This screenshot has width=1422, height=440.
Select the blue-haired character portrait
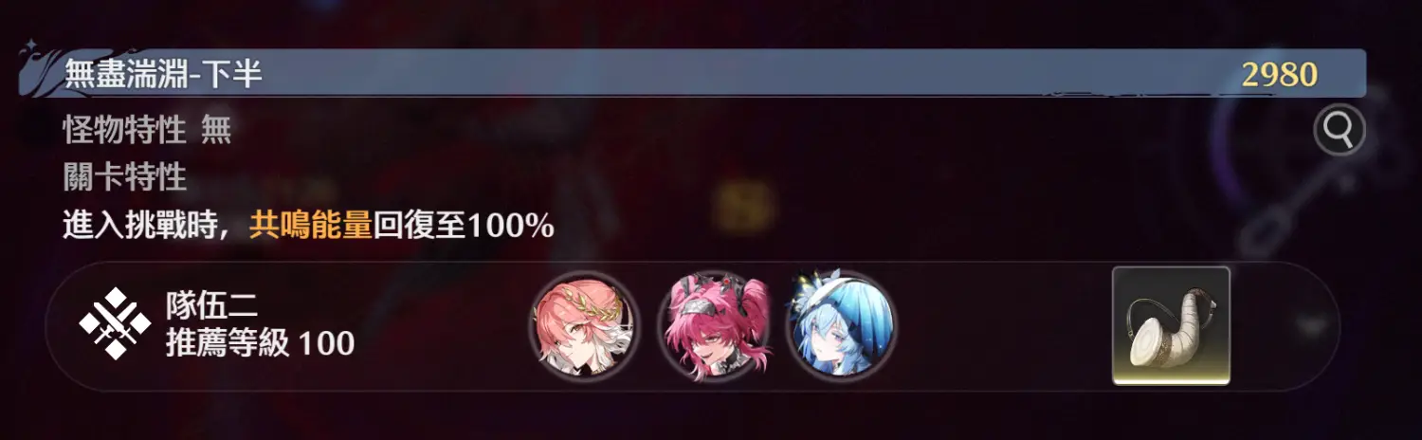(x=841, y=325)
